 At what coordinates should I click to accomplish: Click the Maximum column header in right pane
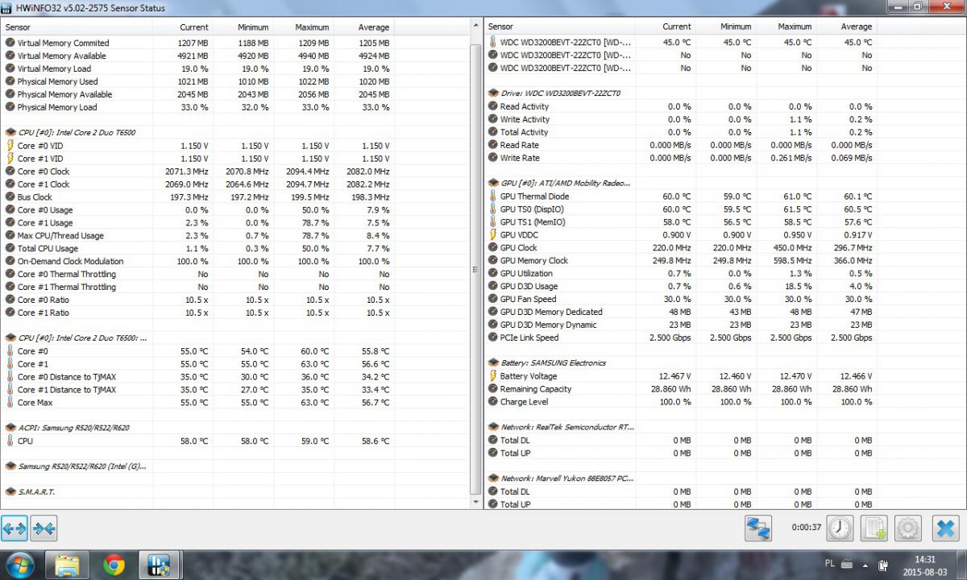click(786, 27)
